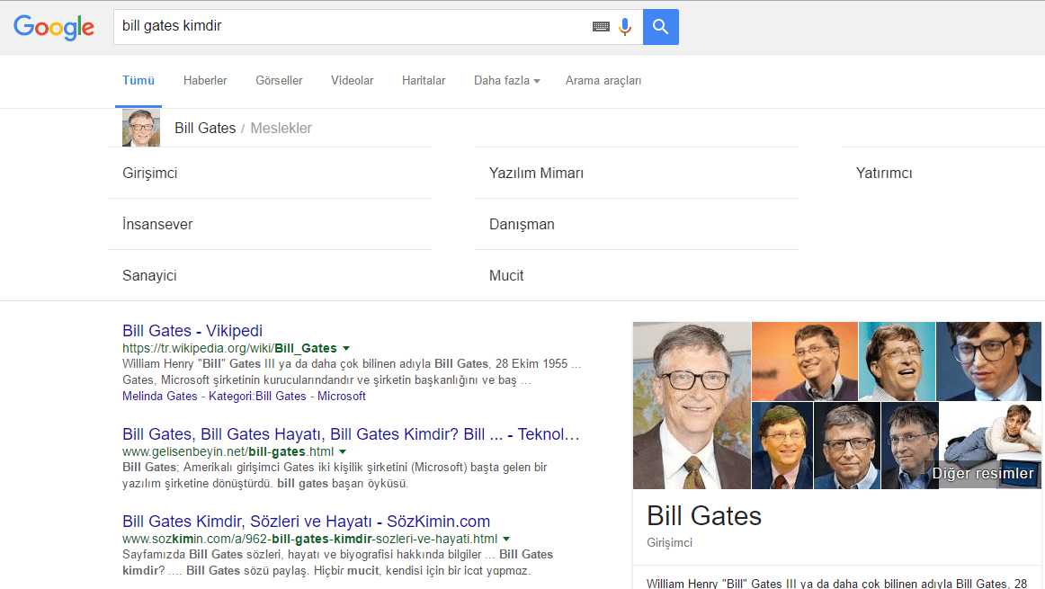Image resolution: width=1045 pixels, height=589 pixels.
Task: Open the on-screen keyboard icon
Action: coord(601,27)
